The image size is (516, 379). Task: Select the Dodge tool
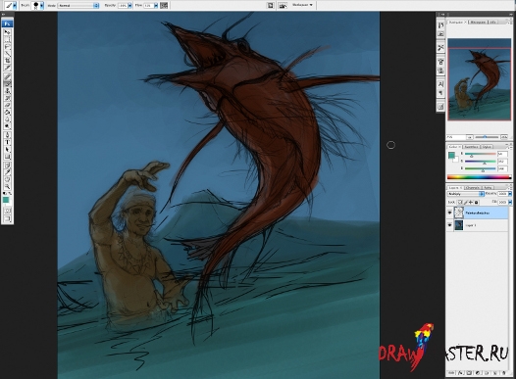(x=7, y=126)
